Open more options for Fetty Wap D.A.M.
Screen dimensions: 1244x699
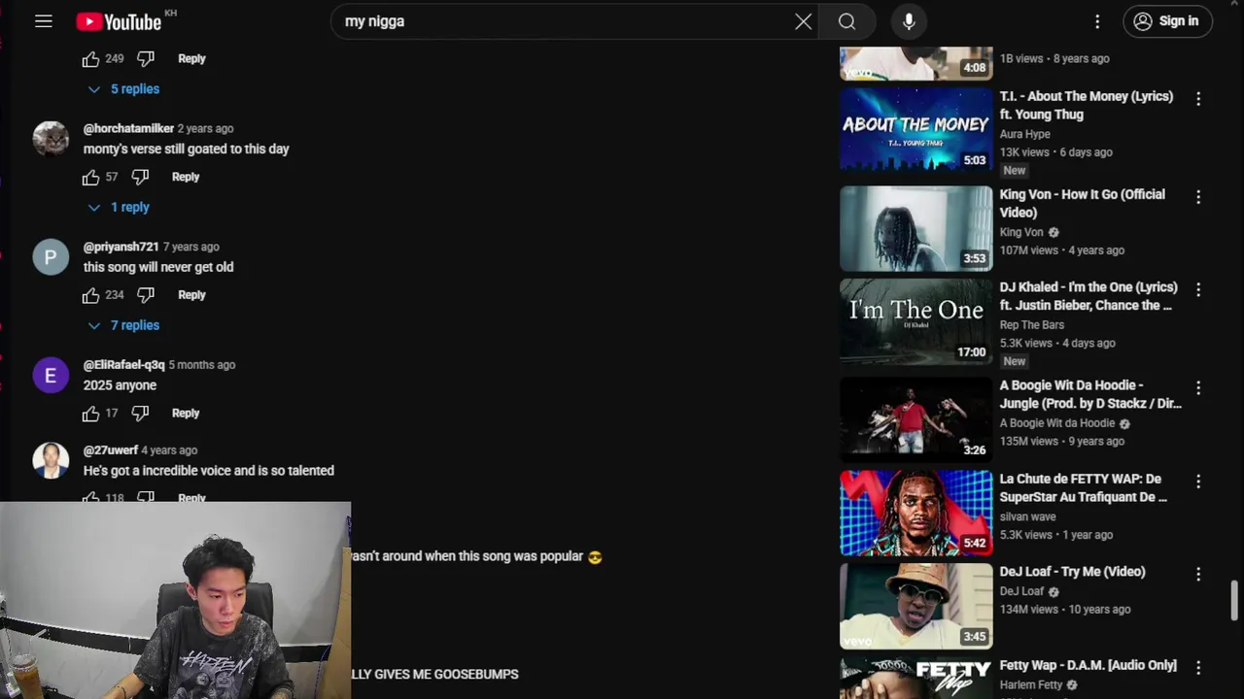(x=1198, y=668)
